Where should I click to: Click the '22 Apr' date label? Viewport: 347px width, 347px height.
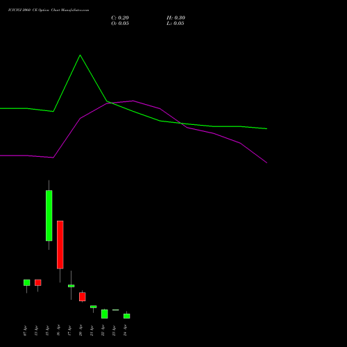[x=103, y=330]
